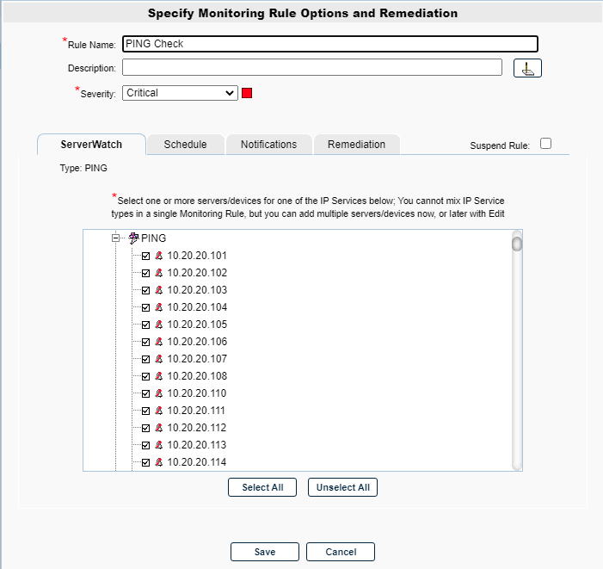Select the 10.20.20.104 address text
This screenshot has width=603, height=569.
(x=197, y=307)
